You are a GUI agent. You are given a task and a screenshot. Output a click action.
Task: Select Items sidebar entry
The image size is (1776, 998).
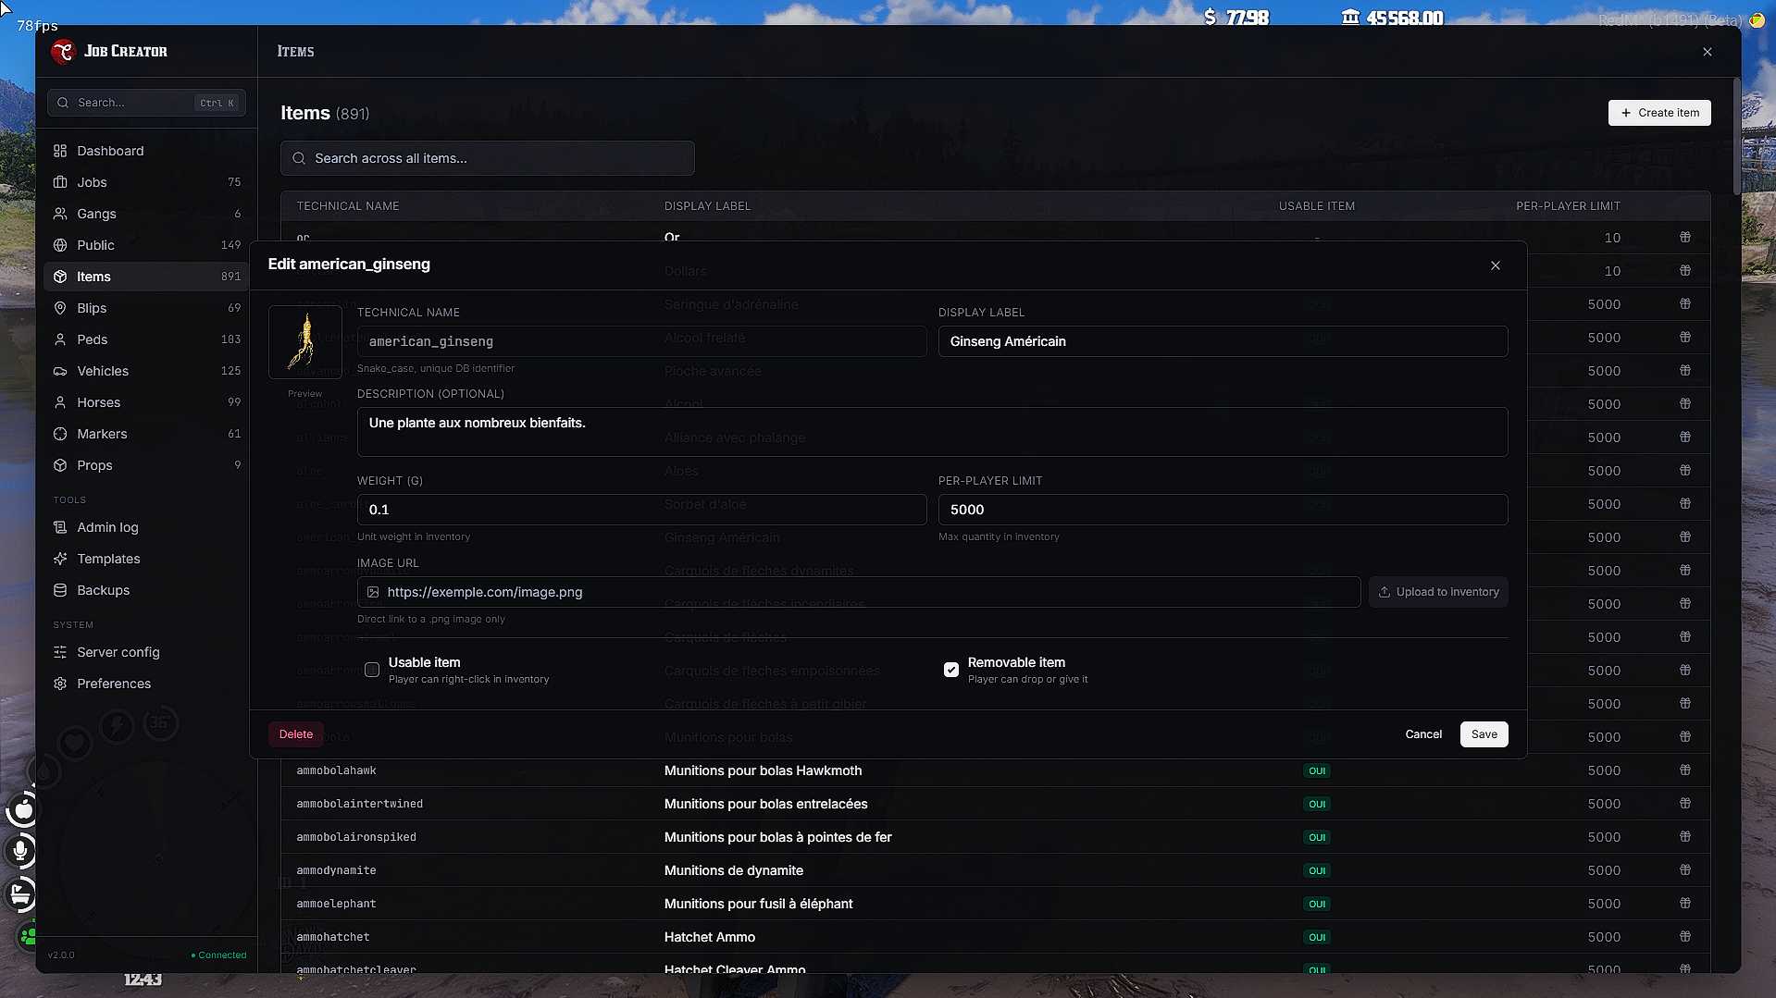click(x=145, y=277)
